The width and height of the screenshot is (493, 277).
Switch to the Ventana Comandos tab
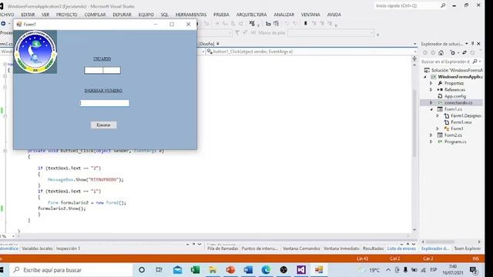301,249
